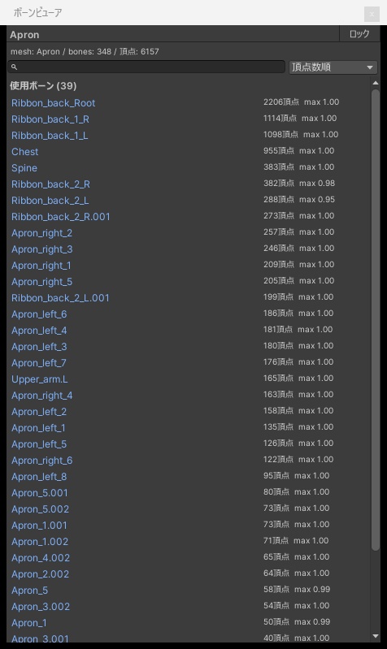Select the Apron_1 bone link

point(29,623)
